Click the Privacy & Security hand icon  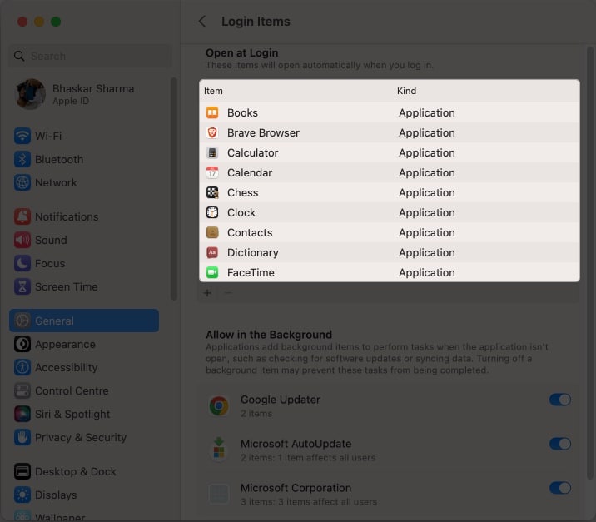click(22, 437)
